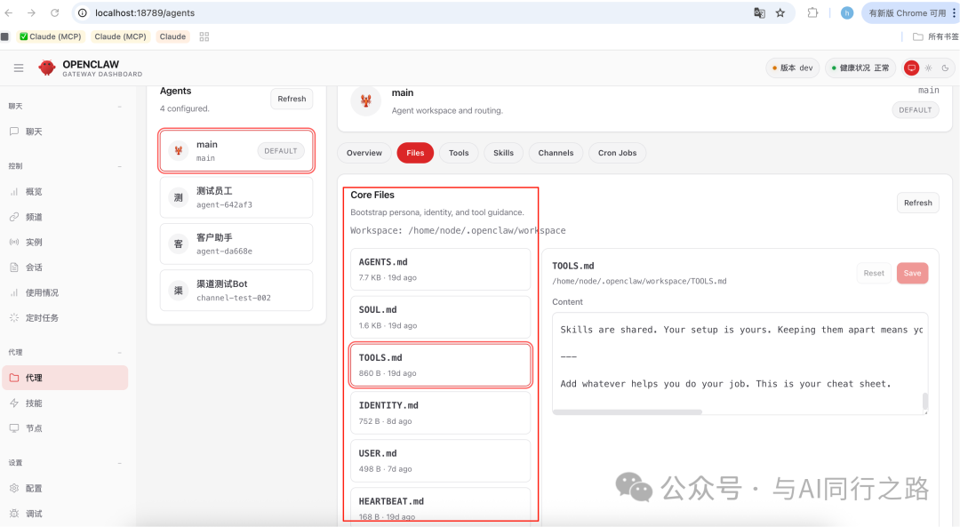Toggle the hamburger sidebar menu
Viewport: 960px width, 527px height.
tap(19, 68)
